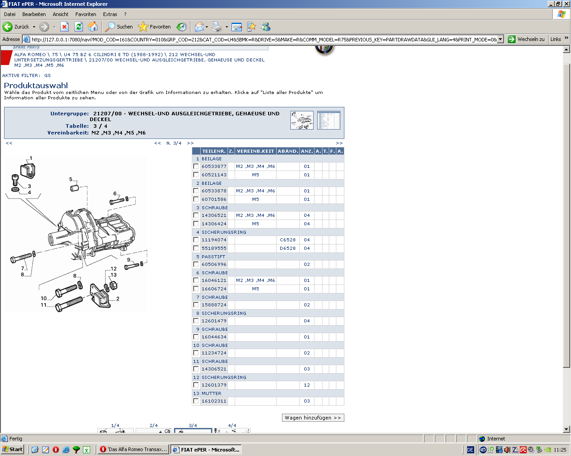Image resolution: width=571 pixels, height=456 pixels.
Task: Click the safely remove hardware tray icon
Action: pos(539,450)
